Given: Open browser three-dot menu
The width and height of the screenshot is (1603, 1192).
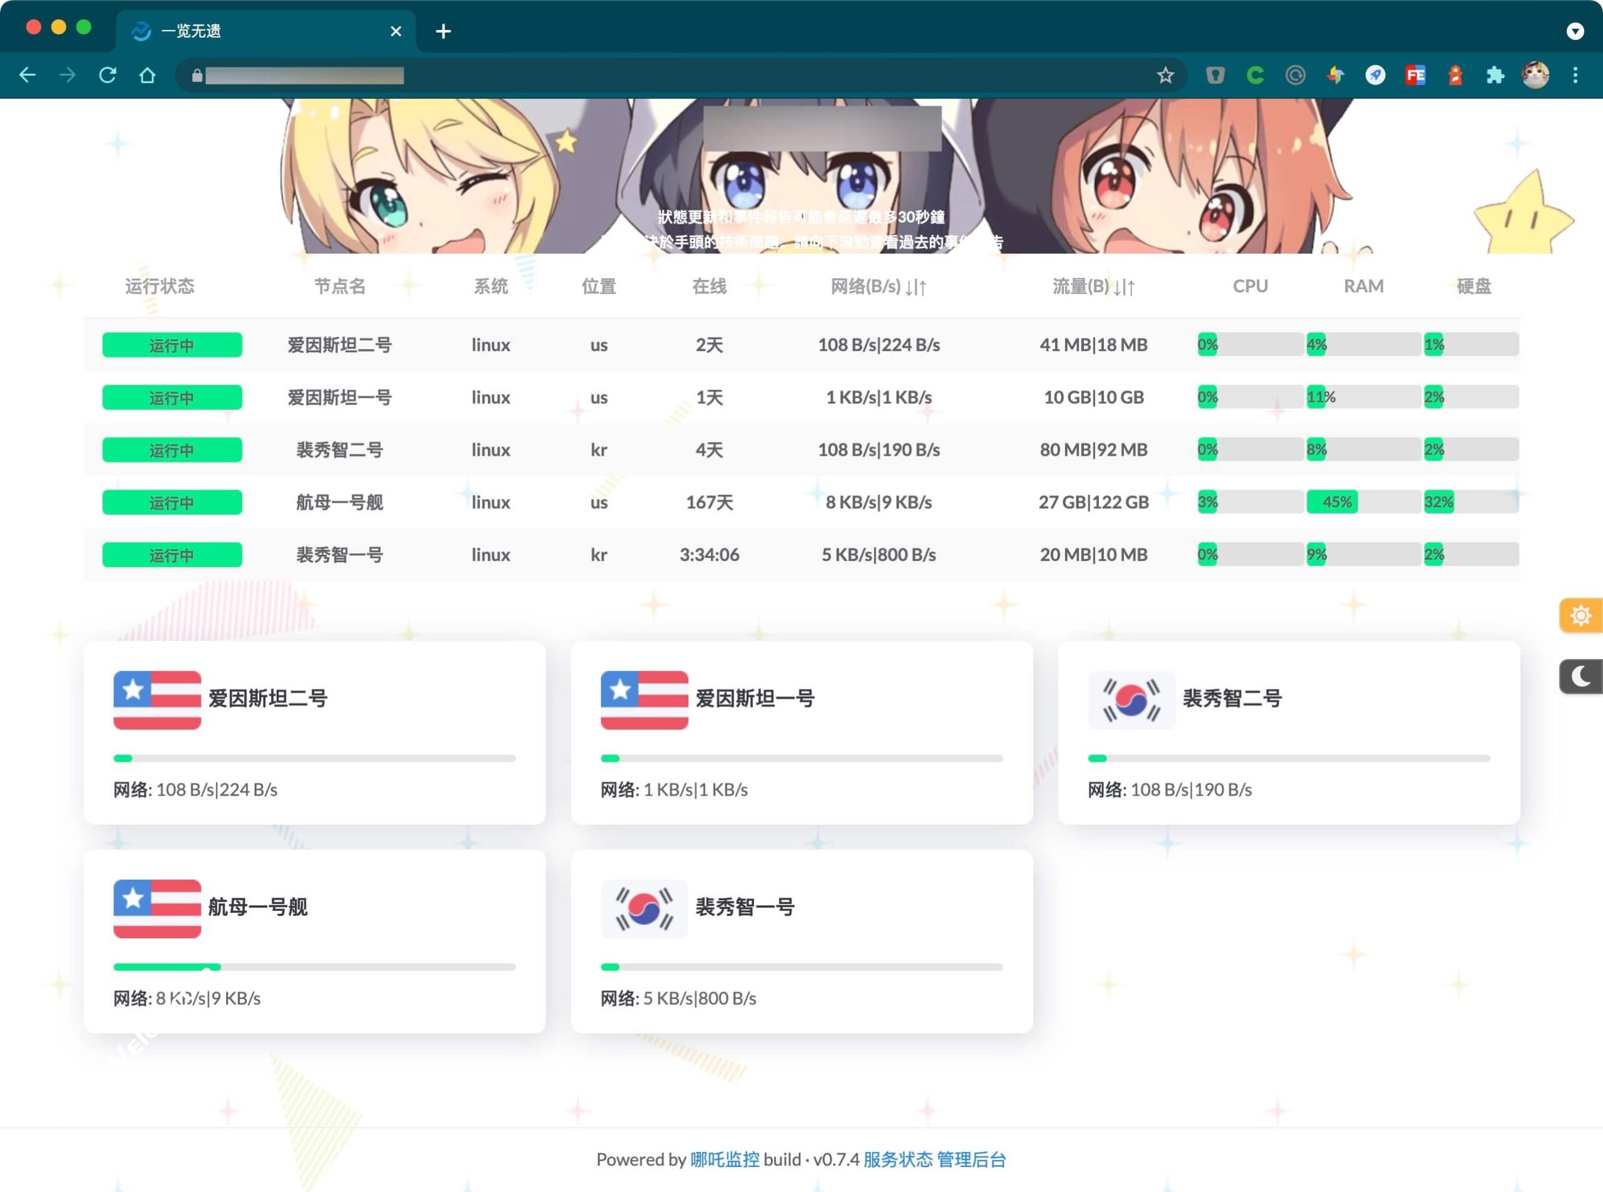Looking at the screenshot, I should 1575,75.
